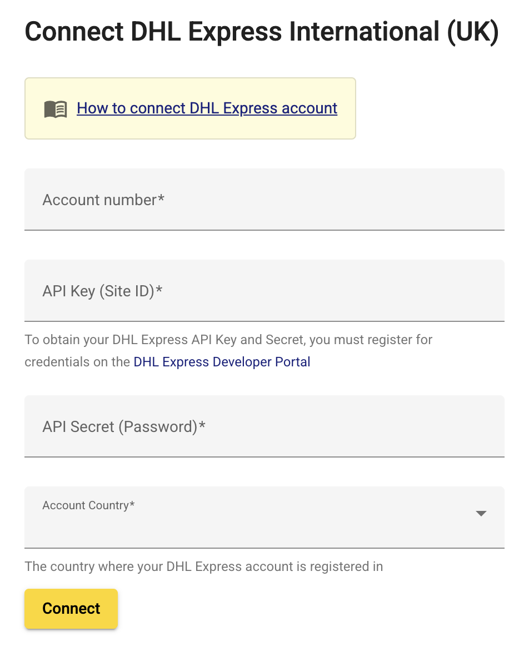Click the yellow Connect button
This screenshot has height=646, width=529.
tap(71, 609)
